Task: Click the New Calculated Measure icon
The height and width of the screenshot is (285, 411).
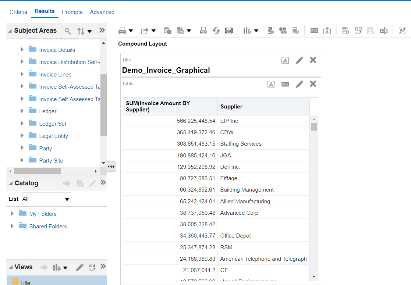Action: click(x=296, y=31)
